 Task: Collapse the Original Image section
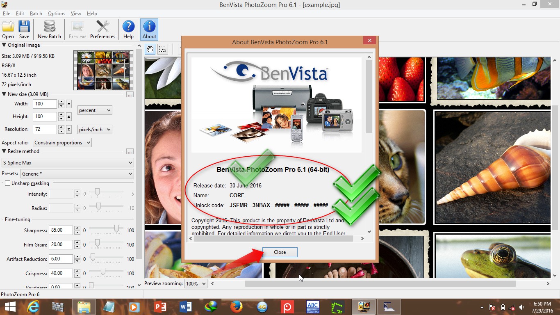coord(4,45)
